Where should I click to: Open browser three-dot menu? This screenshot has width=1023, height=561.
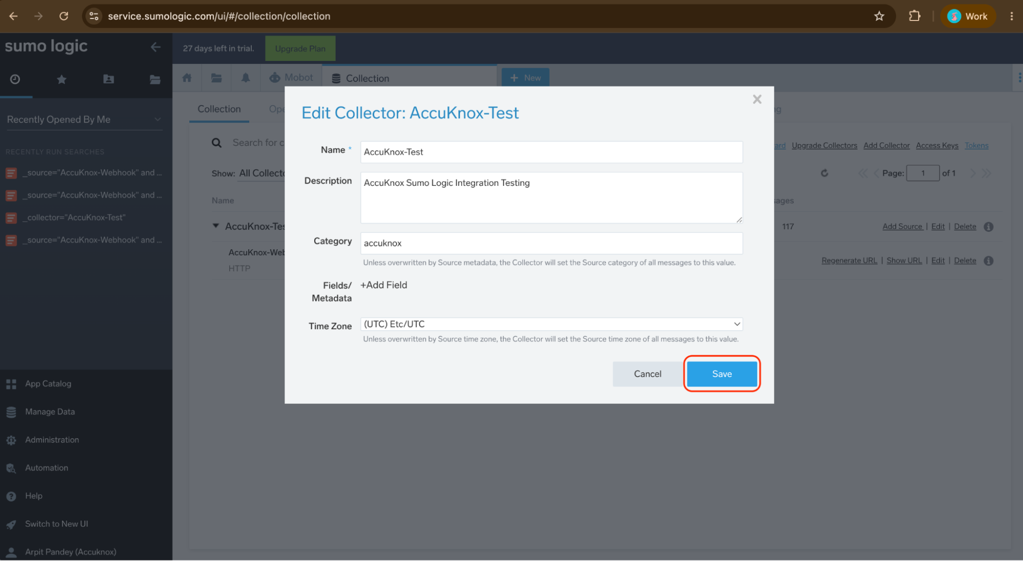[x=1011, y=16]
